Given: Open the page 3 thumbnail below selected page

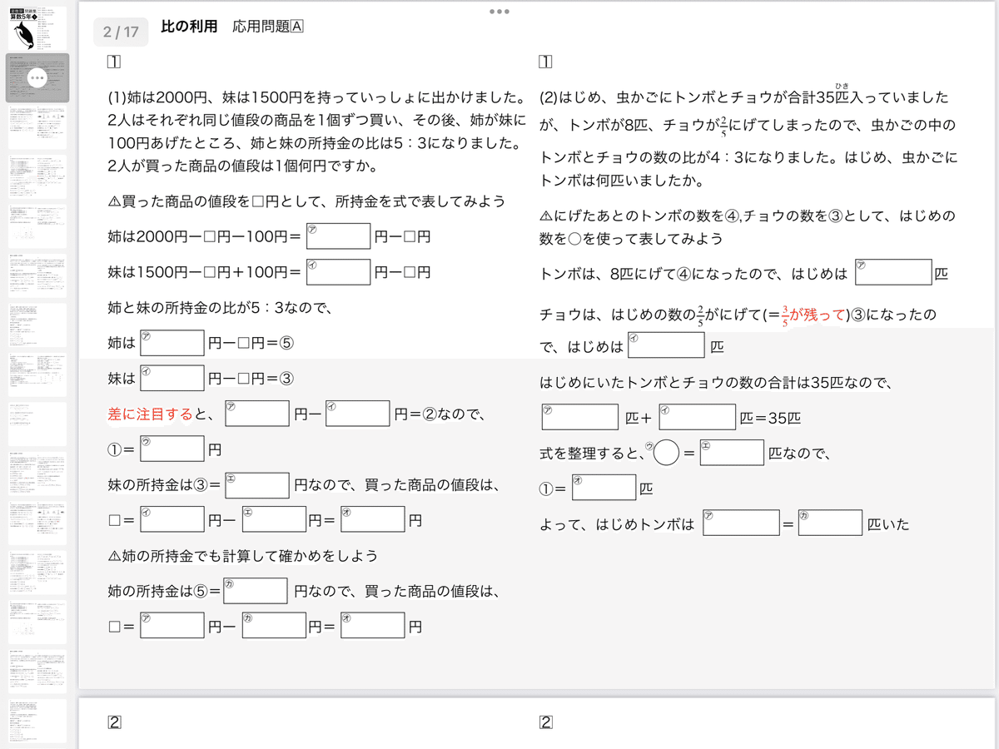Looking at the screenshot, I should click(x=37, y=127).
